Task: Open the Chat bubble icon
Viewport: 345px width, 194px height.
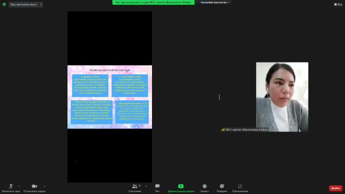Action: point(157,186)
